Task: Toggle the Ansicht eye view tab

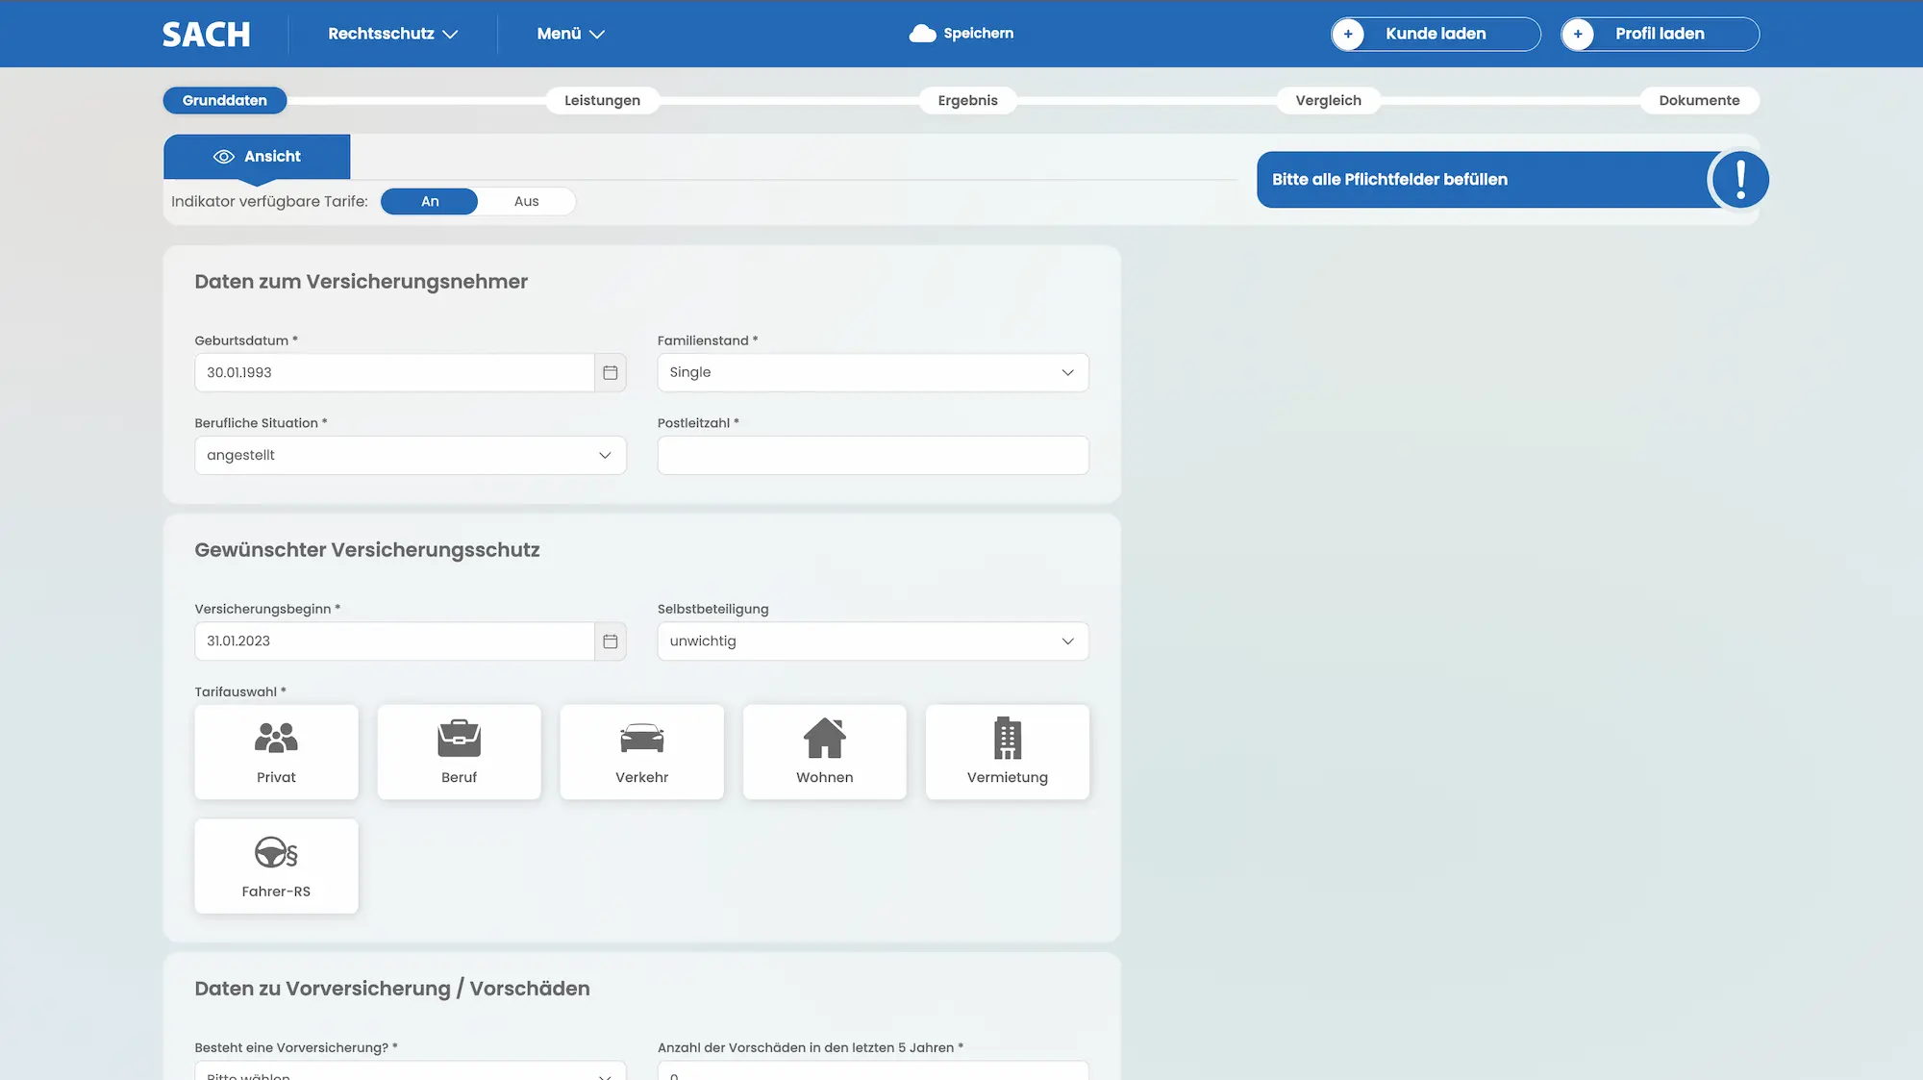Action: click(x=257, y=156)
